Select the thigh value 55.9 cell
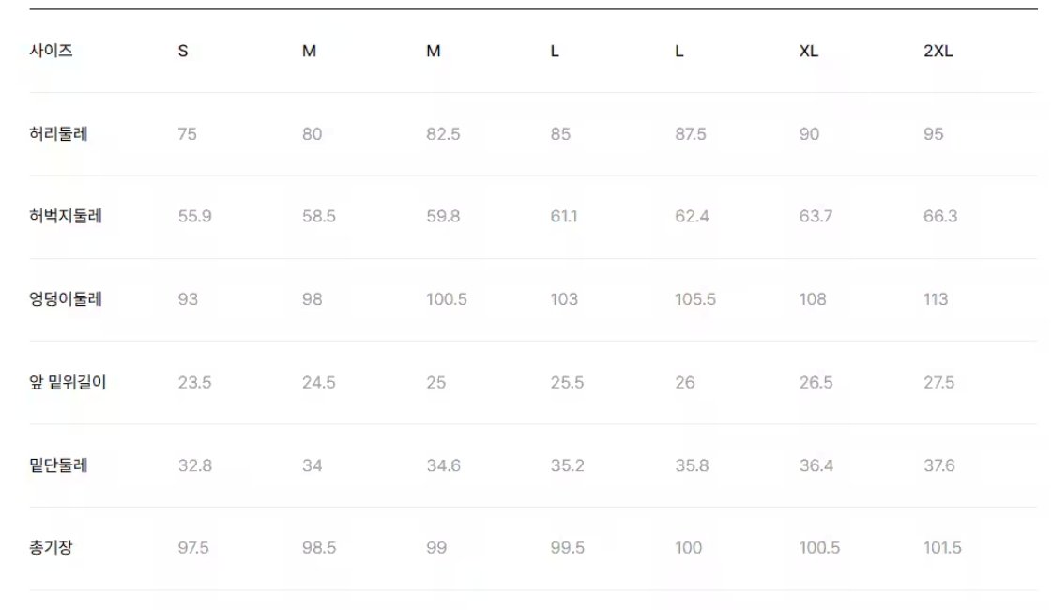1052x610 pixels. click(194, 216)
